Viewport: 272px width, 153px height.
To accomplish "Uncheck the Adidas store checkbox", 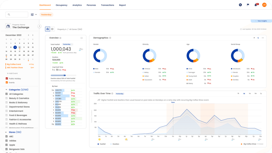I will (7, 141).
